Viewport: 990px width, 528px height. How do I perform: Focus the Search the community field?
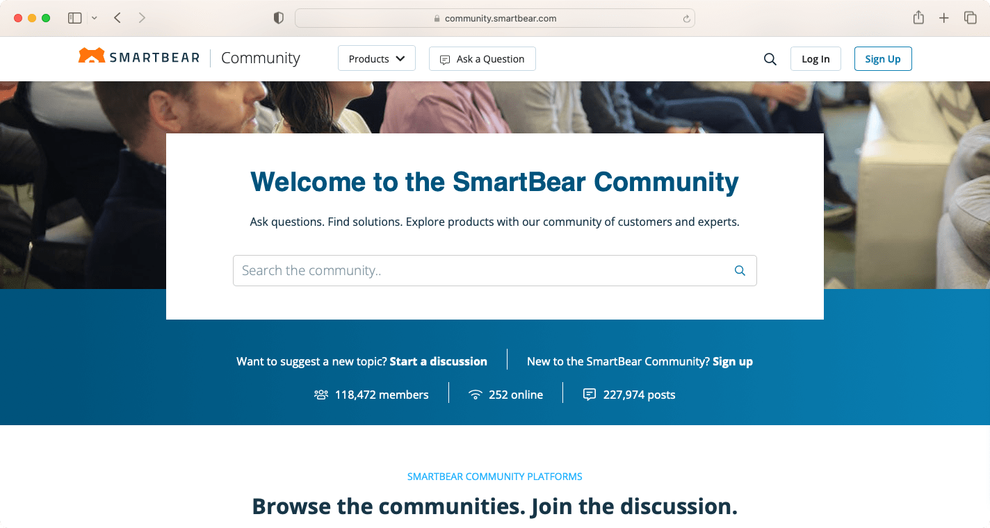pos(495,271)
